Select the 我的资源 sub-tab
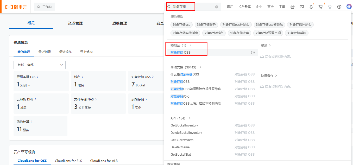 click(x=24, y=52)
